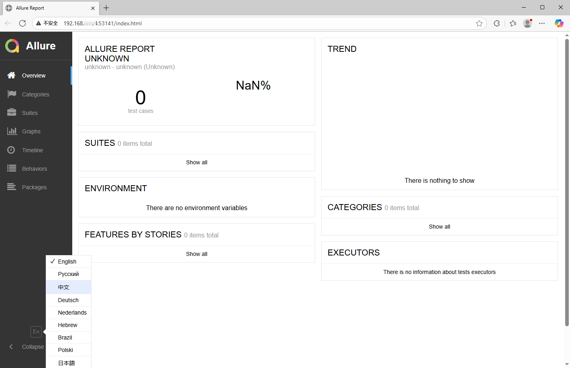
Task: Click the TREND widget heading
Action: pos(342,49)
